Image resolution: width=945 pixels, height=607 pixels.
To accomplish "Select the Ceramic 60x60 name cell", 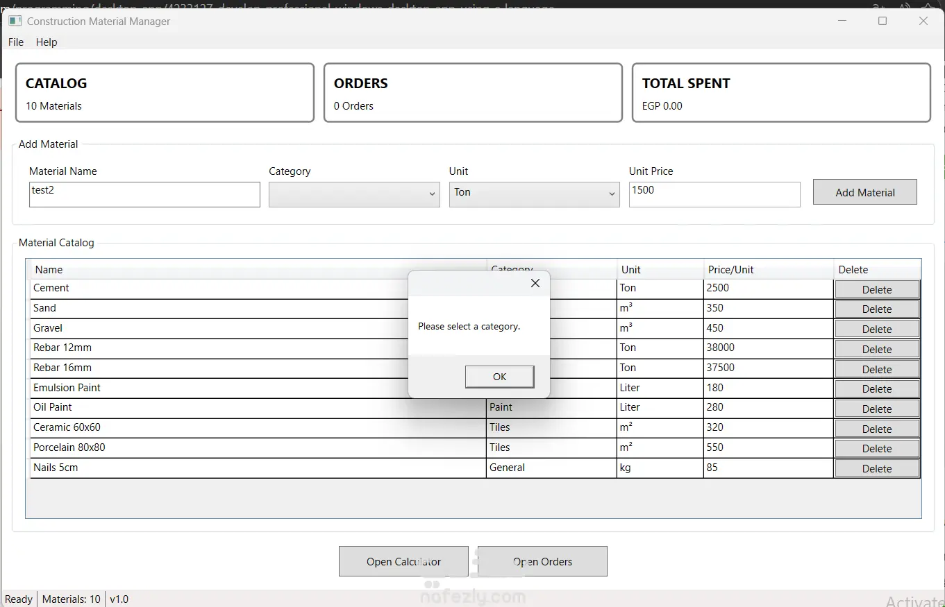I will click(258, 428).
